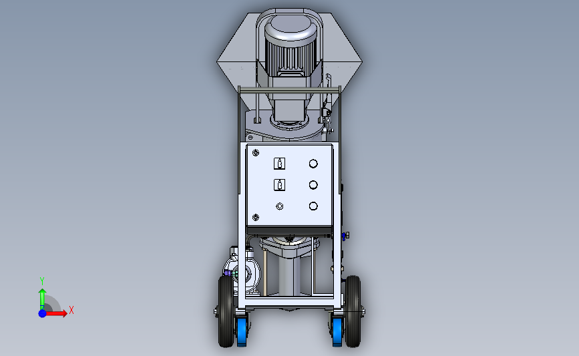This screenshot has height=356, width=579.
Task: Select the vertical central tube below the panel
Action: point(289,276)
